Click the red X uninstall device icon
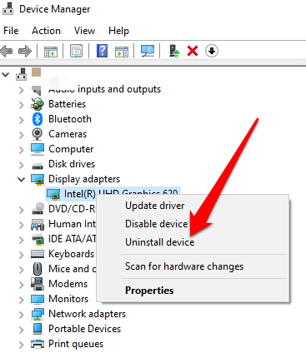The image size is (306, 358). 193,51
